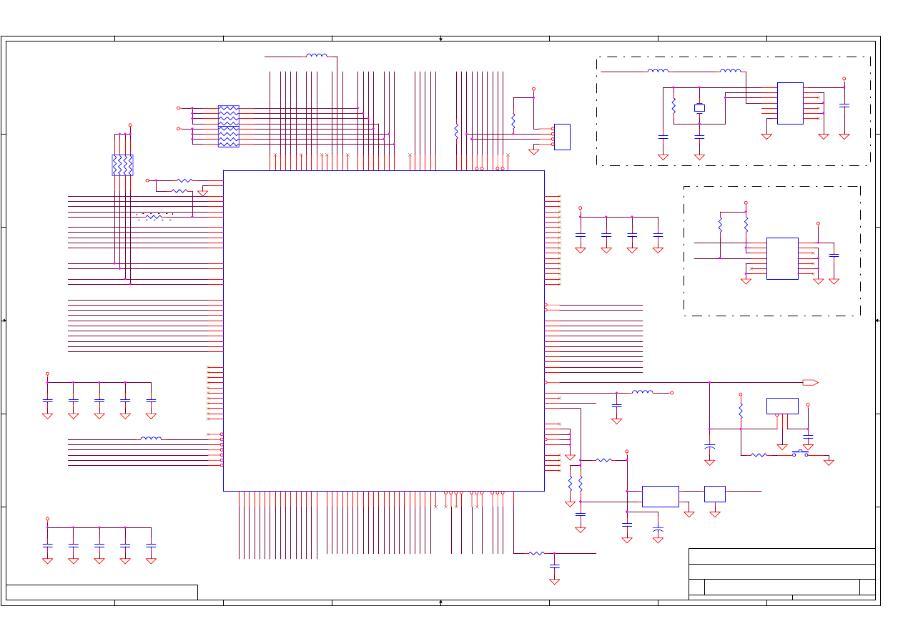Click the dashed-outline resistor symbol

(154, 216)
